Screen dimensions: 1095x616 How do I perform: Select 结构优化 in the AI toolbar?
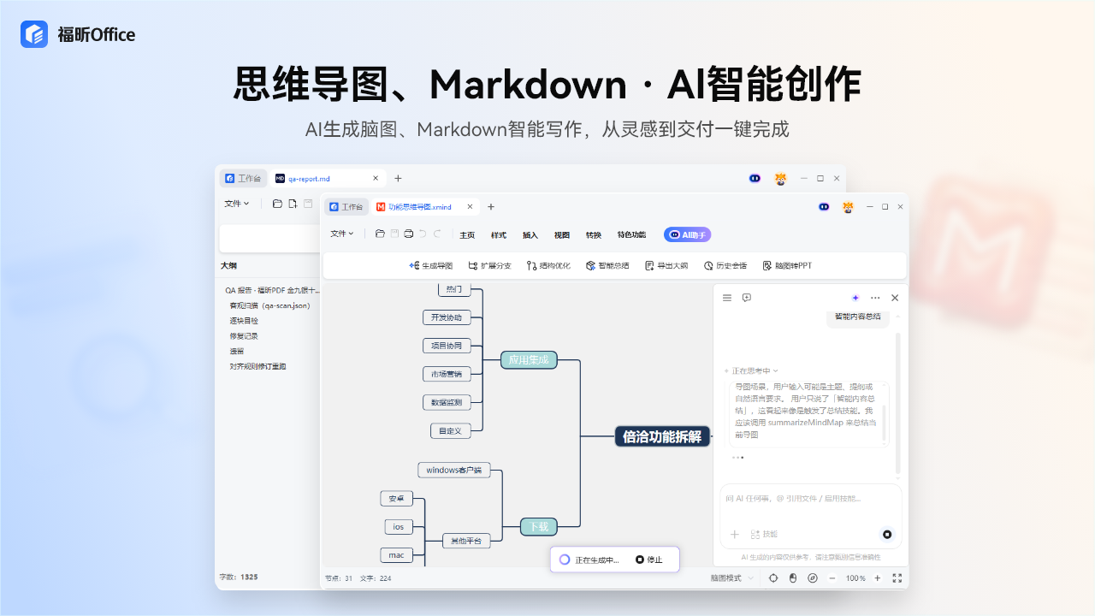pos(548,266)
